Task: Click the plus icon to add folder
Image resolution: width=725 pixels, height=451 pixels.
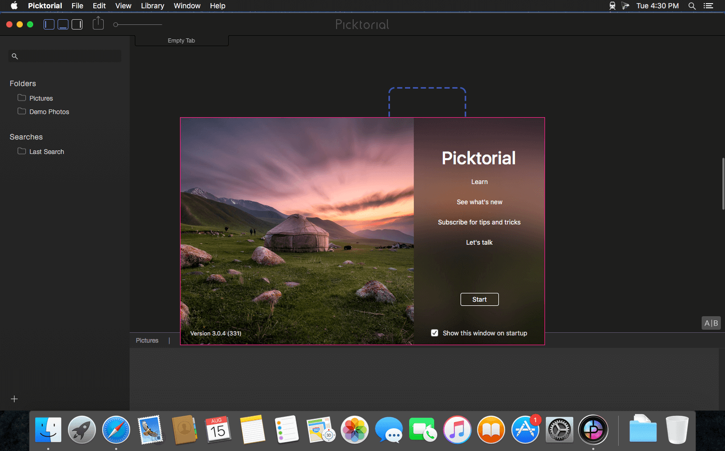Action: (x=15, y=399)
